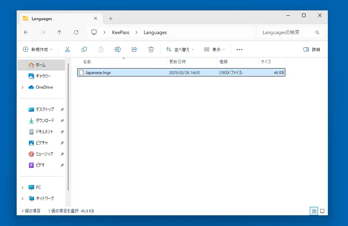Go back with the left arrow
Viewport: 348px width, 226px height.
coord(26,32)
